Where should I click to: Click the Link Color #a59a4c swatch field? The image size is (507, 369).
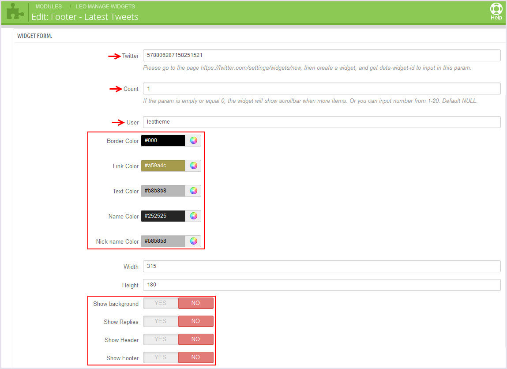pyautogui.click(x=163, y=166)
